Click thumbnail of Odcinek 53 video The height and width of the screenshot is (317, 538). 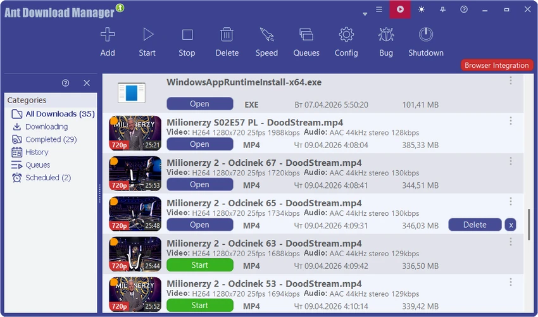point(135,294)
